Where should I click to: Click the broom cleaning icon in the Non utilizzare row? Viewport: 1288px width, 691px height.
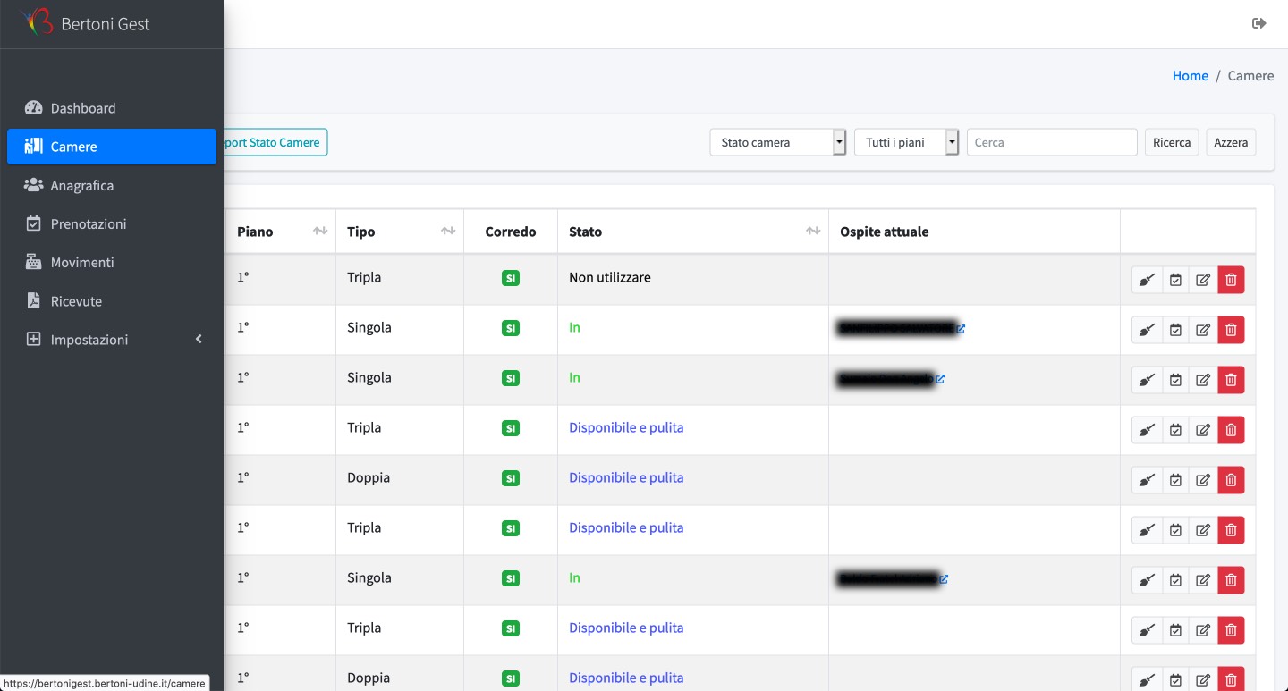(x=1147, y=280)
